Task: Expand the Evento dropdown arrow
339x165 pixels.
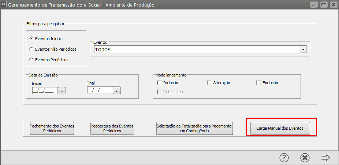Action: 303,50
